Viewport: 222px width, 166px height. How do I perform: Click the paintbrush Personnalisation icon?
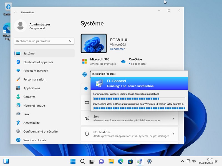tap(18, 79)
